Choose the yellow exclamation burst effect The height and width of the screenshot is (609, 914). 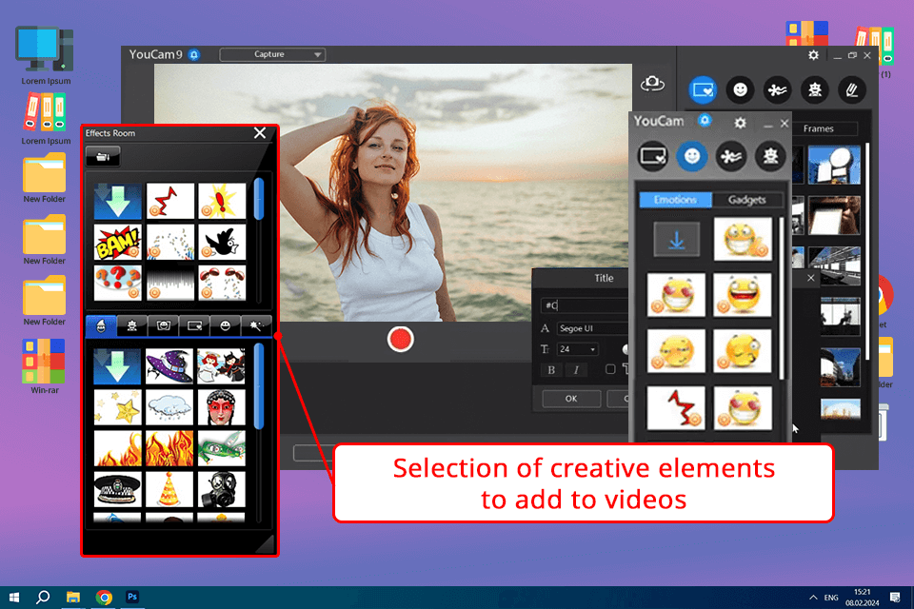click(x=221, y=201)
